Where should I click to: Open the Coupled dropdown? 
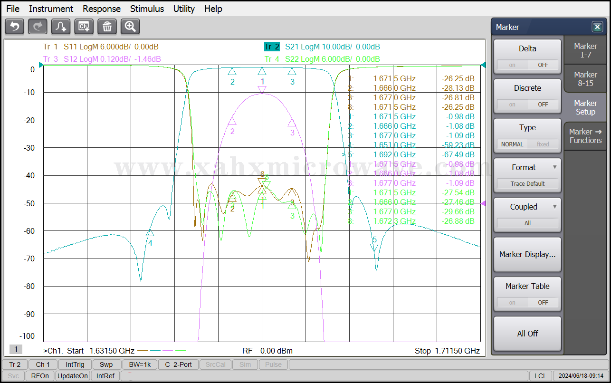pyautogui.click(x=527, y=215)
